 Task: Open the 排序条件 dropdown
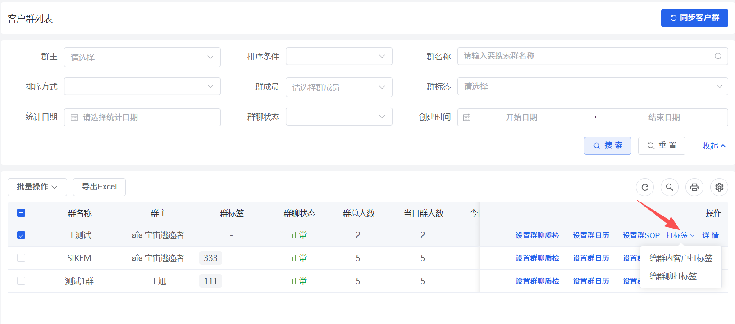pos(339,56)
